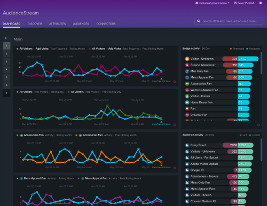Open settings gear on first chart
Image resolution: width=267 pixels, height=206 pixels.
click(x=175, y=82)
